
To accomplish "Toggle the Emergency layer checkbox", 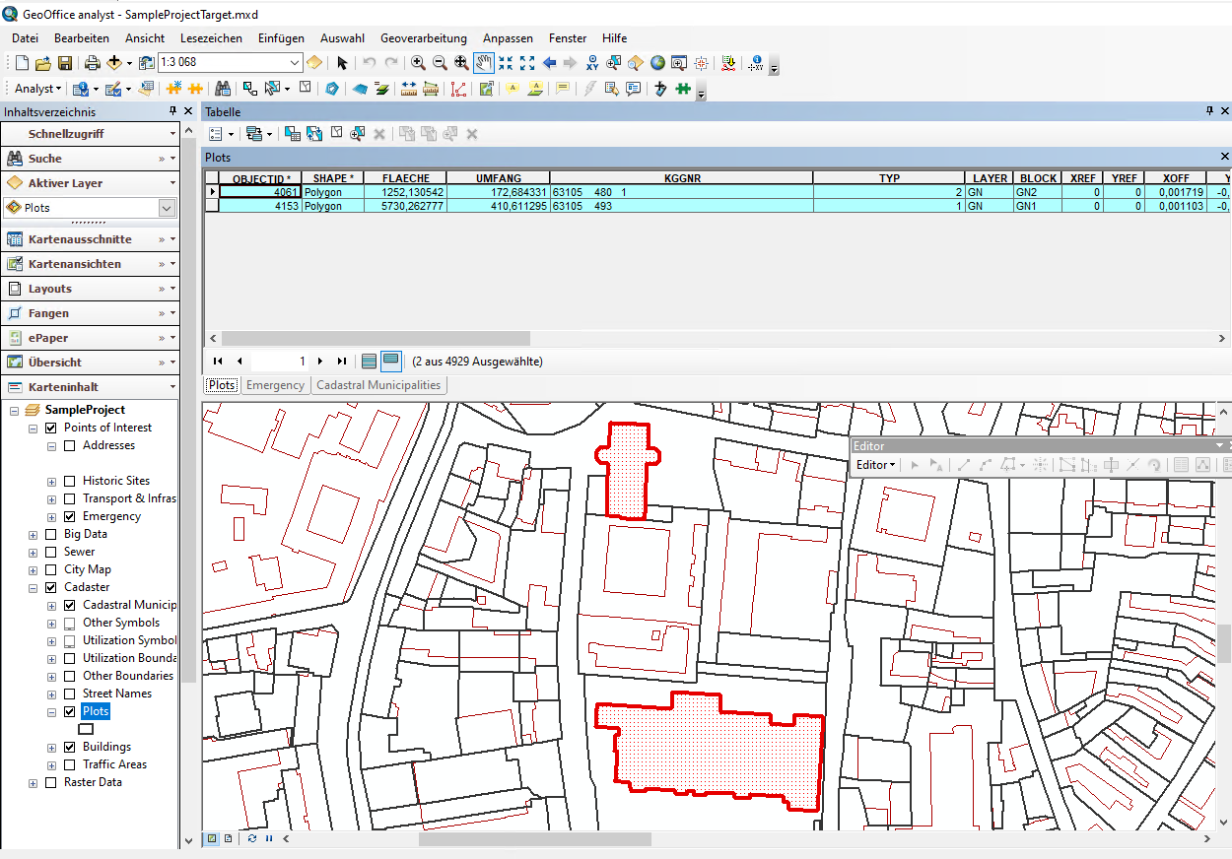I will [70, 516].
